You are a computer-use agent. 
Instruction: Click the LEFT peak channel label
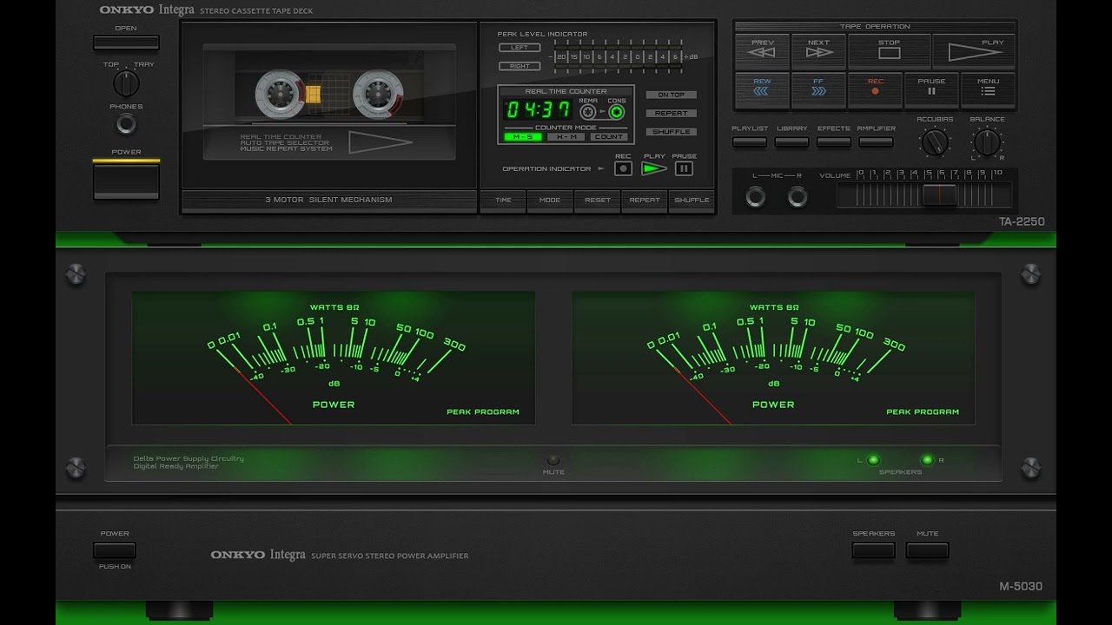520,48
